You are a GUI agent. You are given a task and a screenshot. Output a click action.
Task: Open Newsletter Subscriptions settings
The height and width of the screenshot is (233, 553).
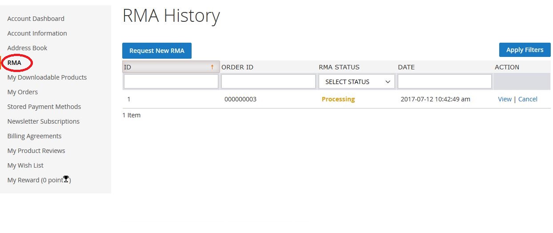click(43, 121)
